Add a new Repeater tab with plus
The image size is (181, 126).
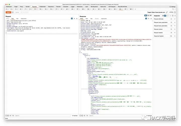click(135, 9)
